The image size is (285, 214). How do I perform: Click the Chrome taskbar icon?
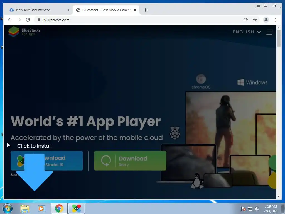pos(59,208)
